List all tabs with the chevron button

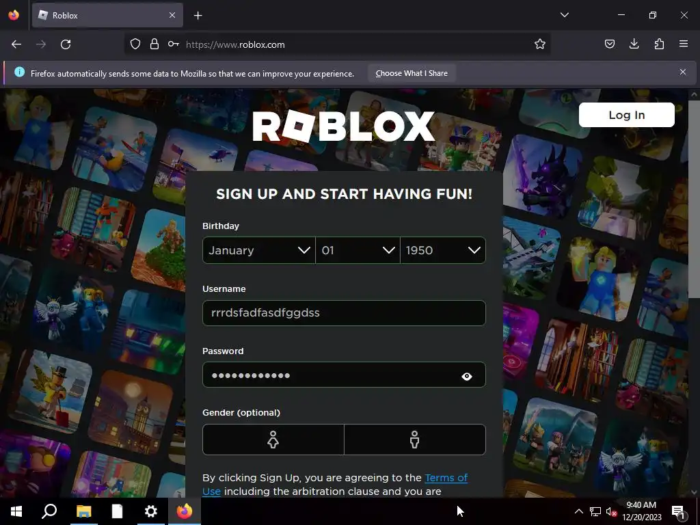coord(564,15)
